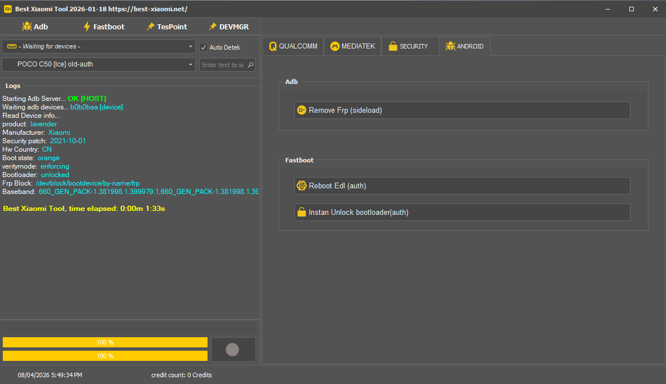The image size is (666, 384).
Task: Click the round gray stop button
Action: (232, 350)
